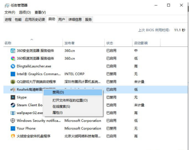Click 已禁用 status in Skype row
Screen dimensions: 190x150
tap(111, 97)
